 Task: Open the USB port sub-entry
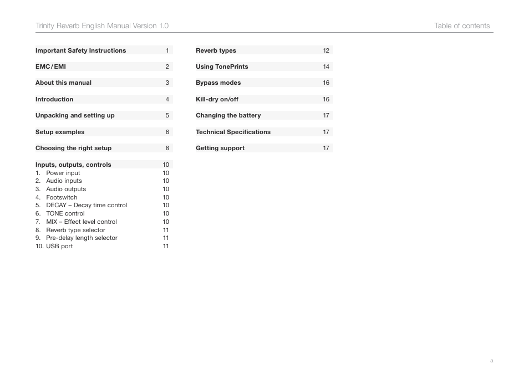[x=102, y=246]
